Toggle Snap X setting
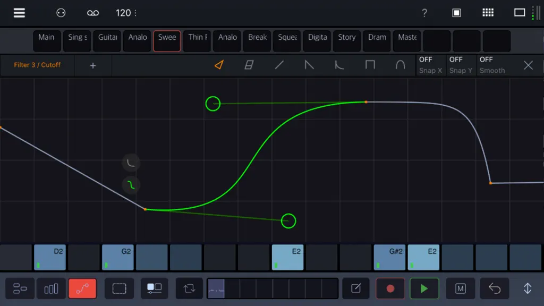The image size is (544, 306). (x=430, y=65)
